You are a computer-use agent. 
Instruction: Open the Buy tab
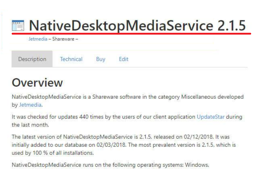tap(101, 59)
